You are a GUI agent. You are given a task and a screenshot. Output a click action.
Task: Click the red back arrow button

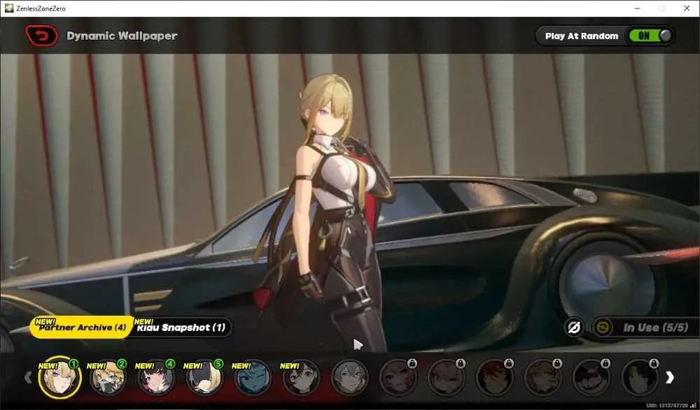[x=41, y=36]
